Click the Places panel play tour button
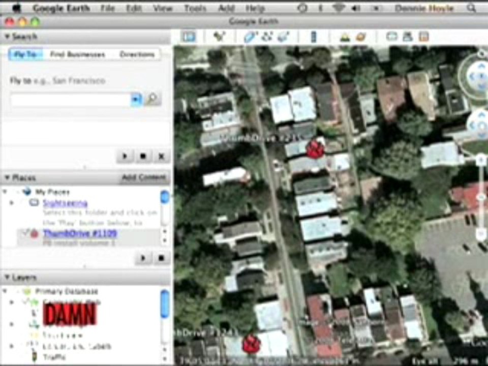The width and height of the screenshot is (488, 366). [143, 258]
